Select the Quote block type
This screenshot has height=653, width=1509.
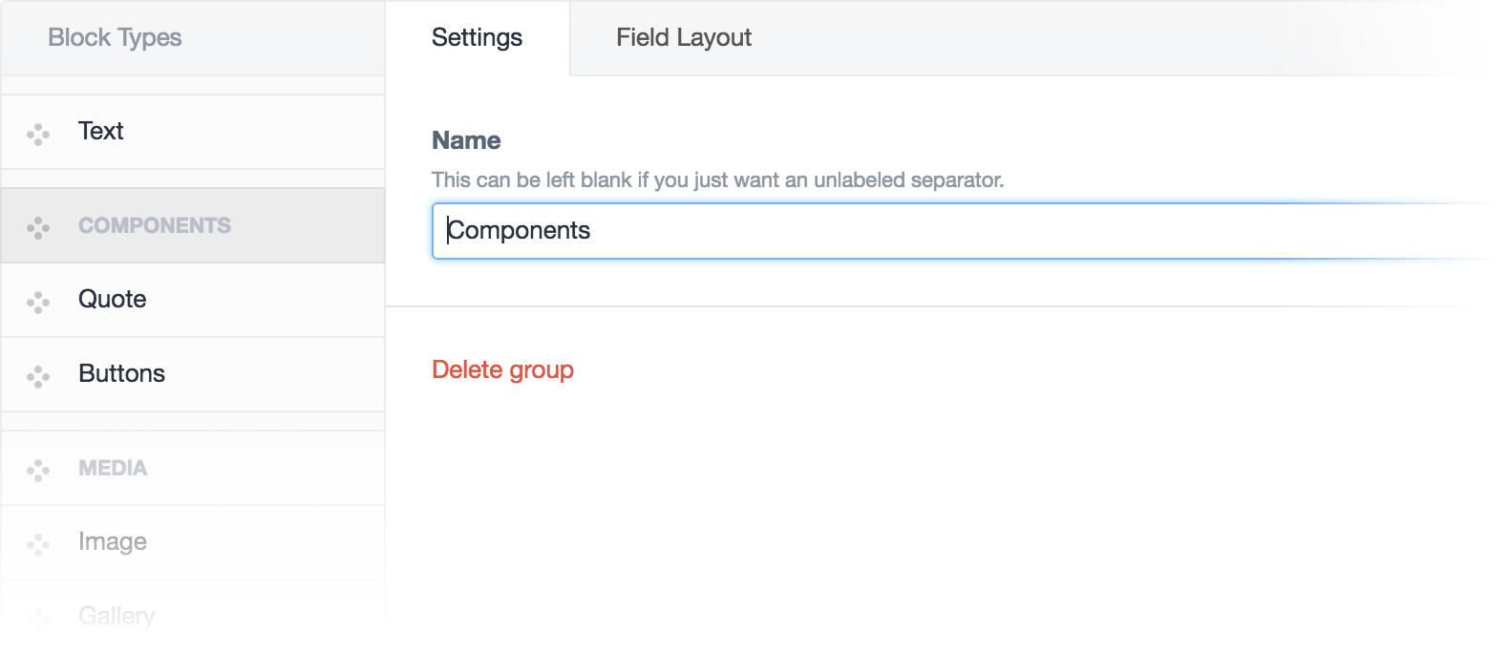pyautogui.click(x=193, y=300)
